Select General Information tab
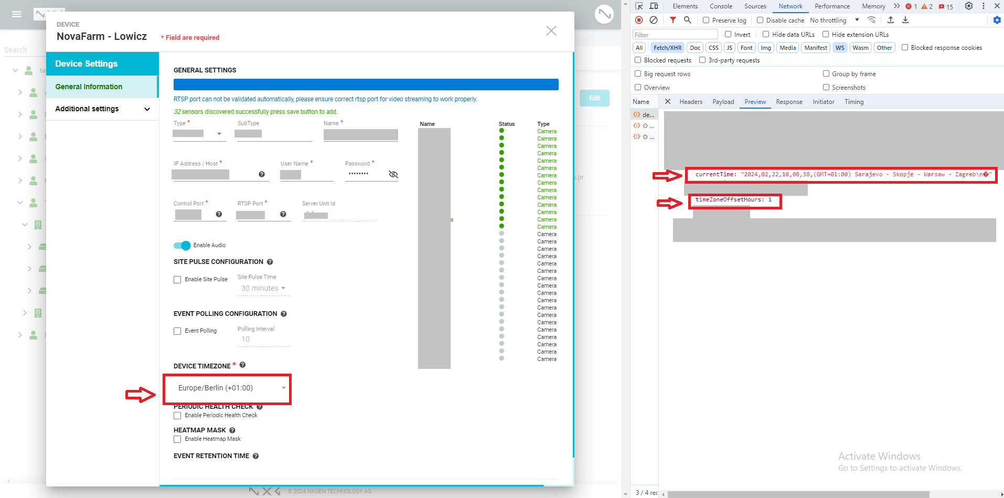Viewport: 1004px width, 498px height. (x=102, y=87)
